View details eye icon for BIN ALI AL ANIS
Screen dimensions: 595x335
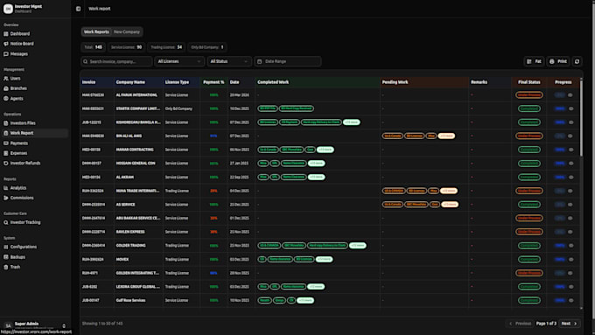[x=570, y=136]
